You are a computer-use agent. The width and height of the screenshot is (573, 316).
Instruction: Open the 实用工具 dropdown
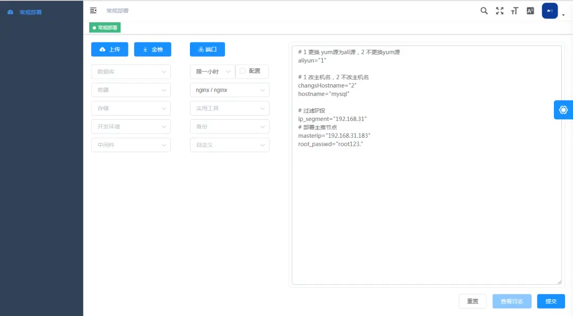230,108
